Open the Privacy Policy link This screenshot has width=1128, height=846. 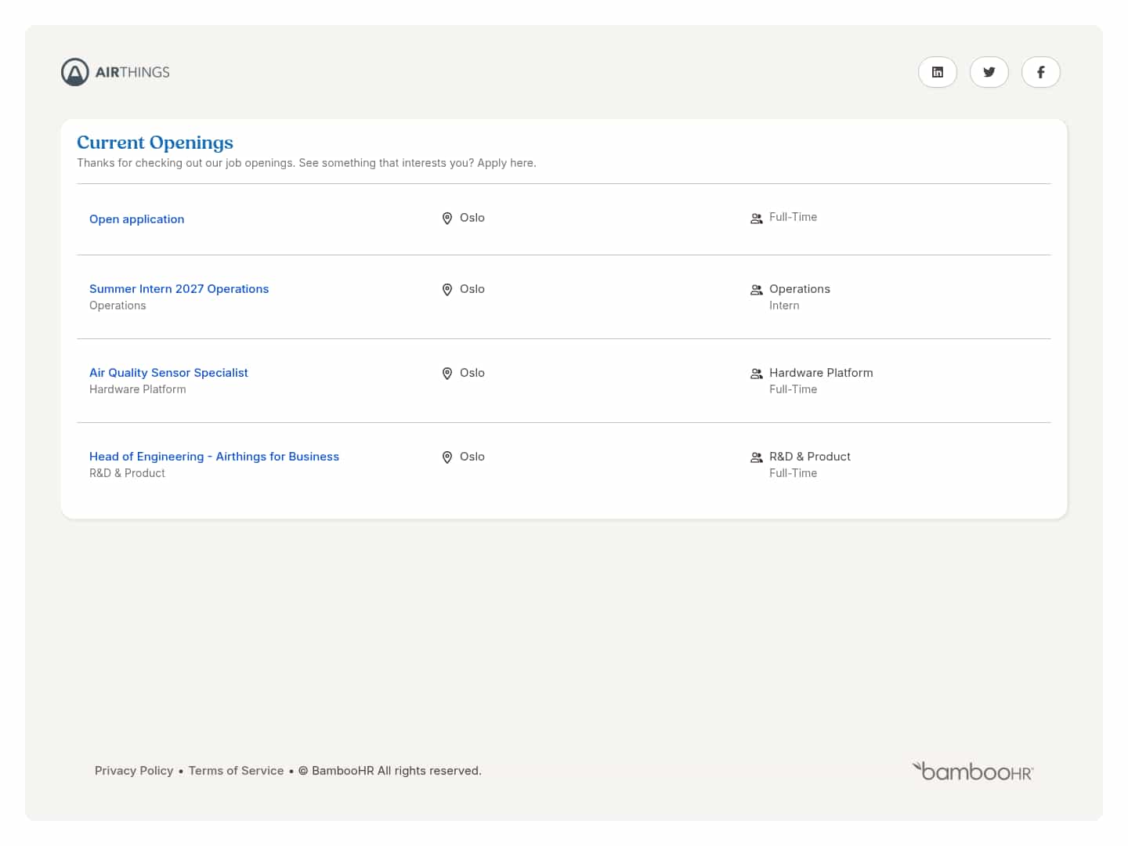click(134, 771)
